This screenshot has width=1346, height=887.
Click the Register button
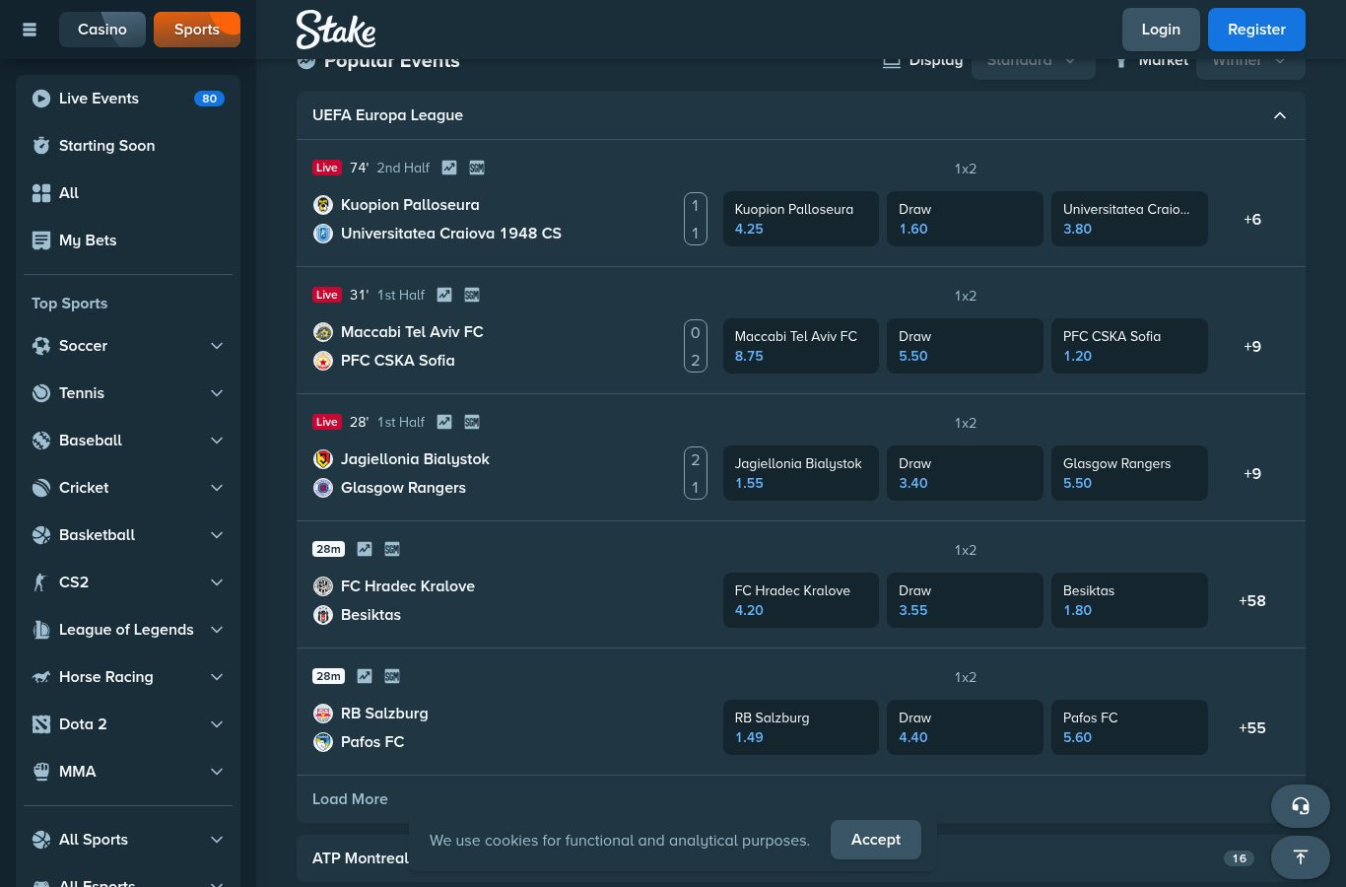1256,30
